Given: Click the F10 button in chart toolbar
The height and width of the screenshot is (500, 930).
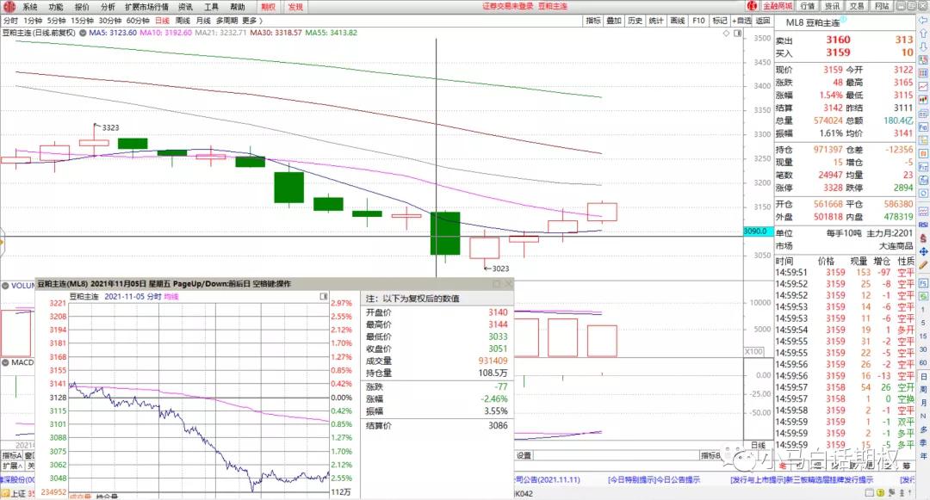Looking at the screenshot, I should 698,20.
